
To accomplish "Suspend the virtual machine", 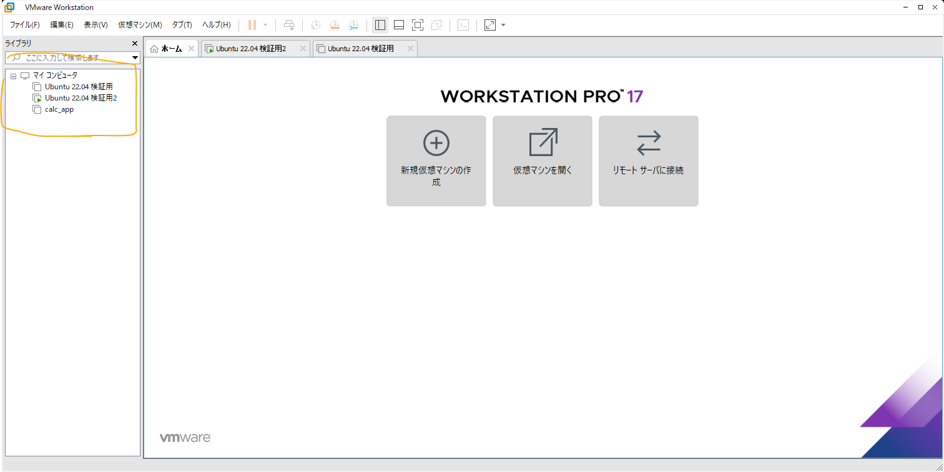I will click(252, 25).
